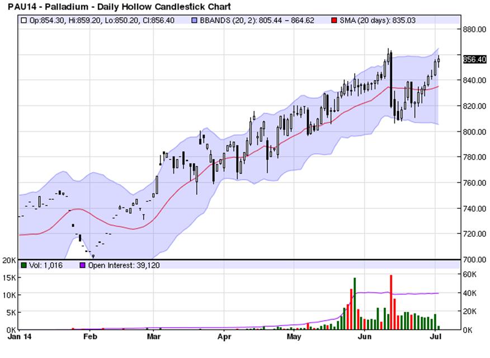Click the purple Open Interest legend swatch
The image size is (490, 358).
[83, 265]
